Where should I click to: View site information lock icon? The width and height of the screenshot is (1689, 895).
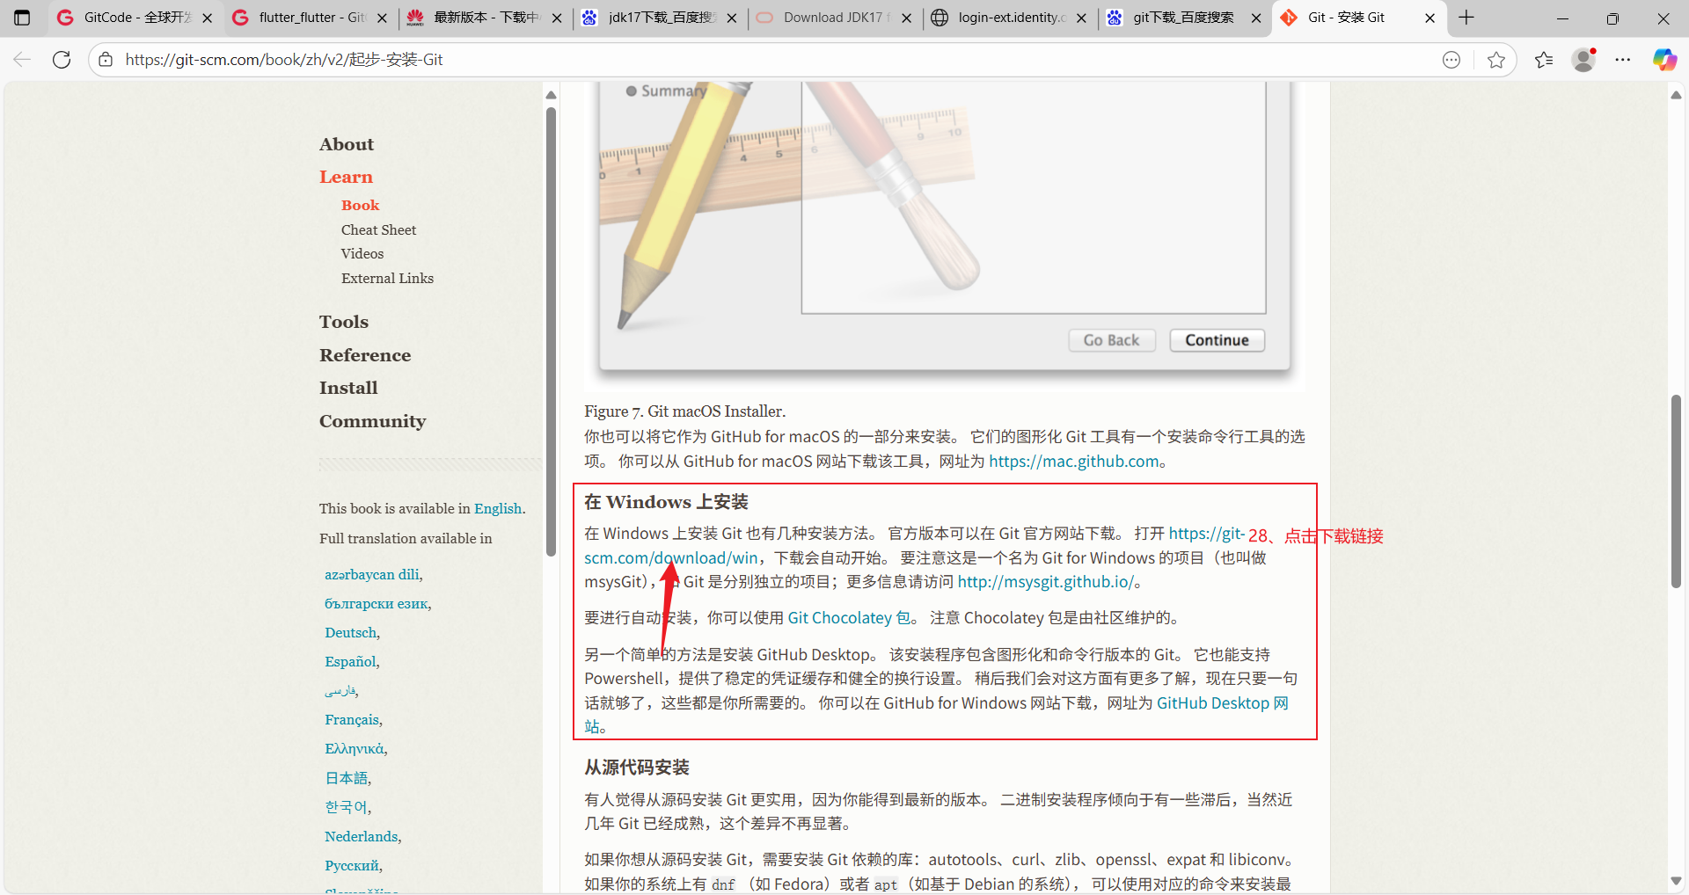106,60
